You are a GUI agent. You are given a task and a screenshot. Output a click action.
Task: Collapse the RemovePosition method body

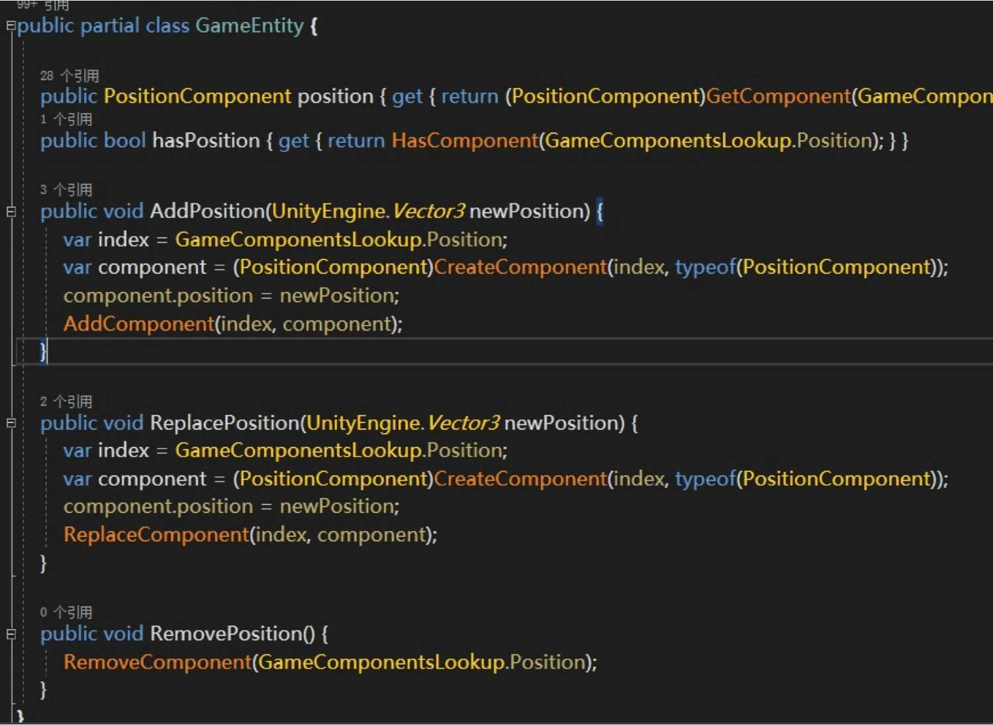coord(11,634)
